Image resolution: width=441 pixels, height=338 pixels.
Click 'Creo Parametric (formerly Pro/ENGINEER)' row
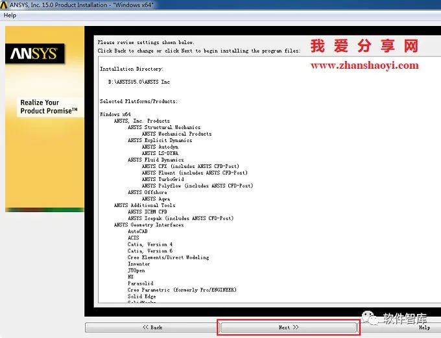pyautogui.click(x=182, y=289)
